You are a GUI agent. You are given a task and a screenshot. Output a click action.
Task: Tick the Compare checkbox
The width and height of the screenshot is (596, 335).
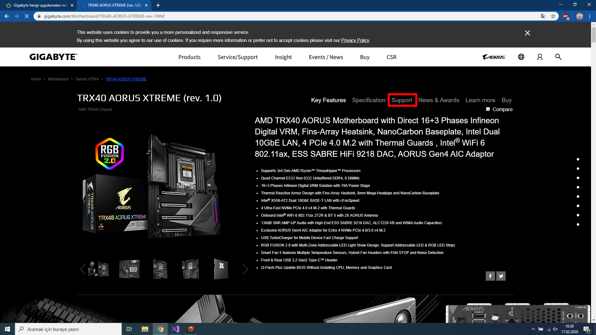(488, 109)
